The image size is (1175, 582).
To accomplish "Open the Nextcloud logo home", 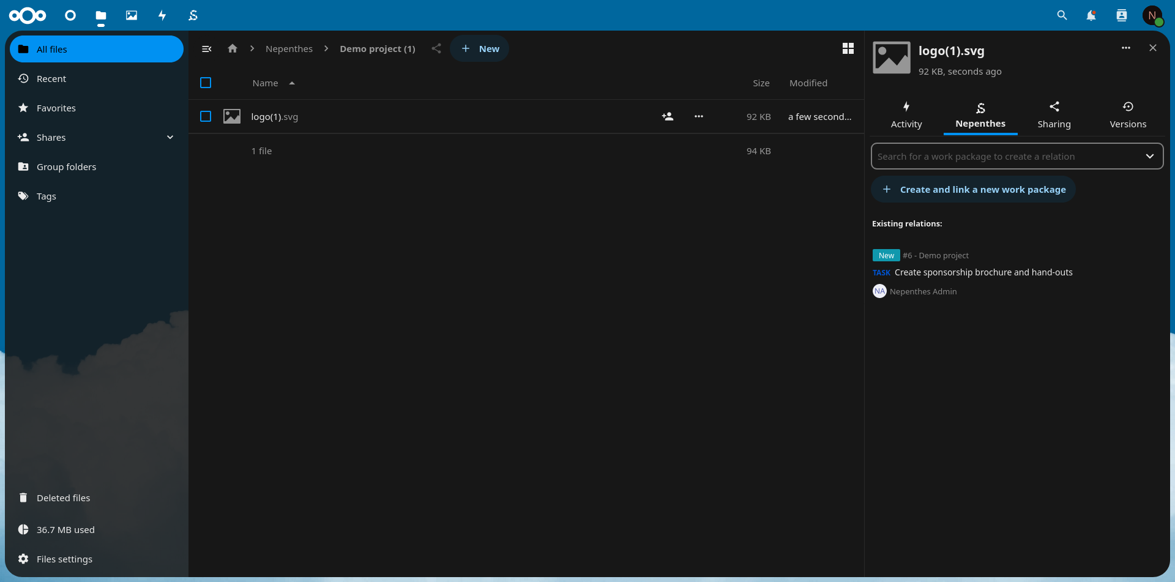I will [28, 15].
